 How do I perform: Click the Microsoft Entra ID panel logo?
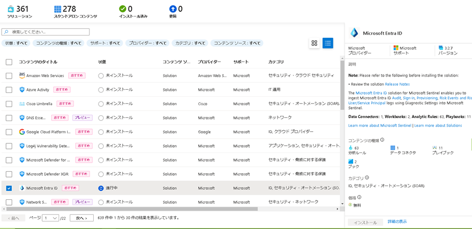[354, 33]
